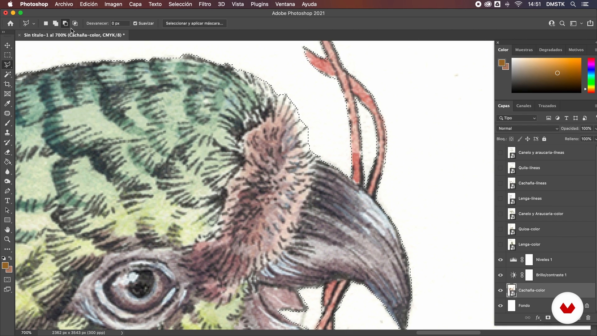Expand the Opacidad value dropdown
The height and width of the screenshot is (336, 597).
click(595, 128)
